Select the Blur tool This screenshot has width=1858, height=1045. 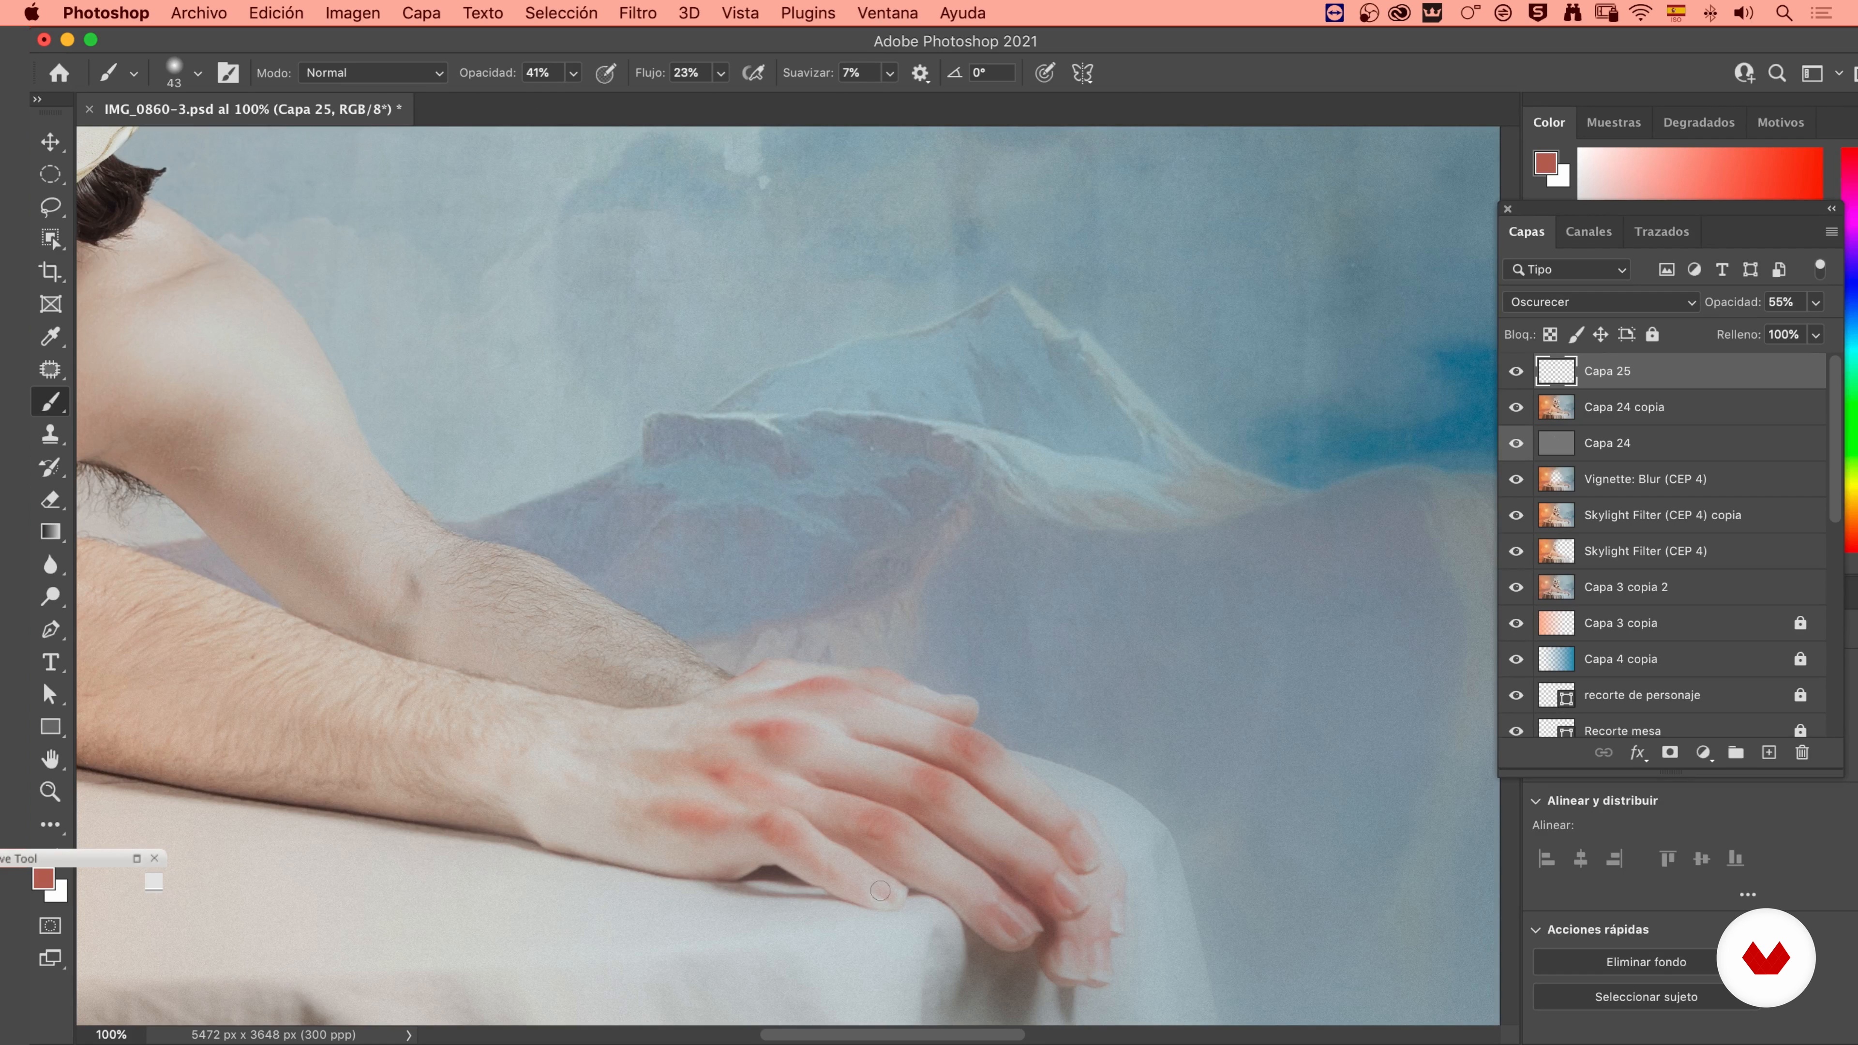coord(50,564)
